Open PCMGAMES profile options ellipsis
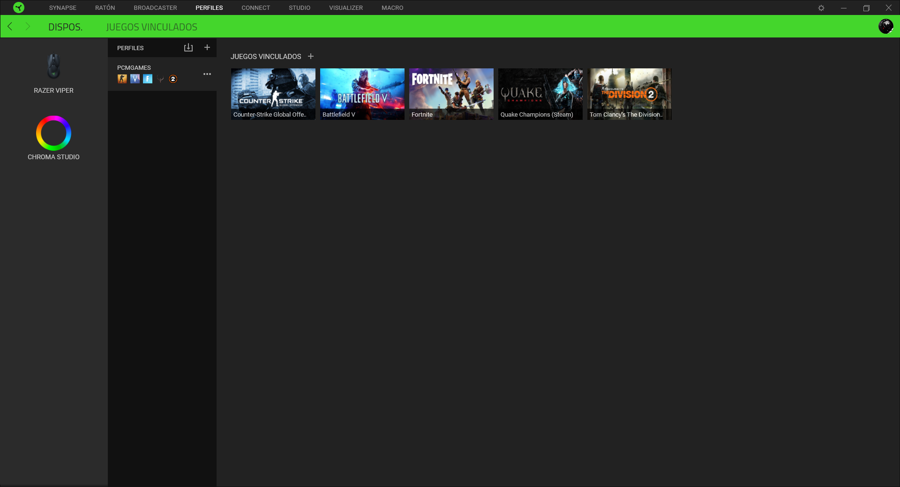Screen dimensions: 900x487 tap(207, 74)
